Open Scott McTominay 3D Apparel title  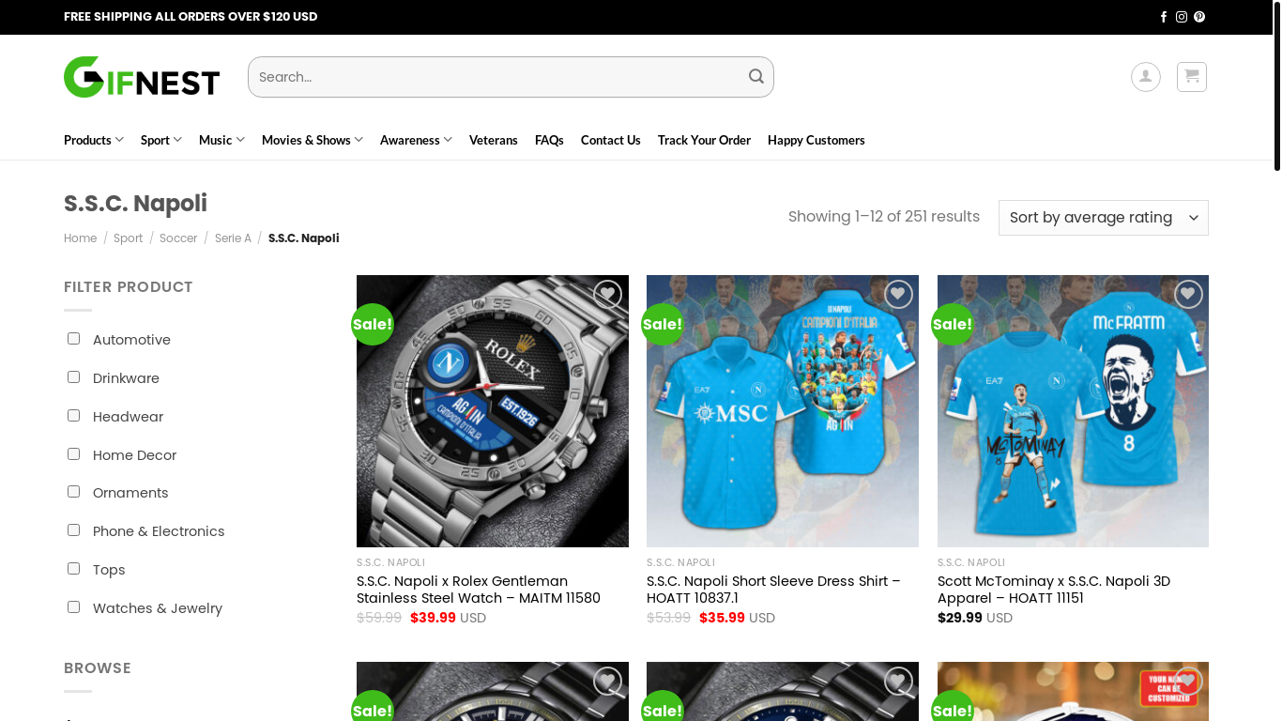(x=1054, y=590)
